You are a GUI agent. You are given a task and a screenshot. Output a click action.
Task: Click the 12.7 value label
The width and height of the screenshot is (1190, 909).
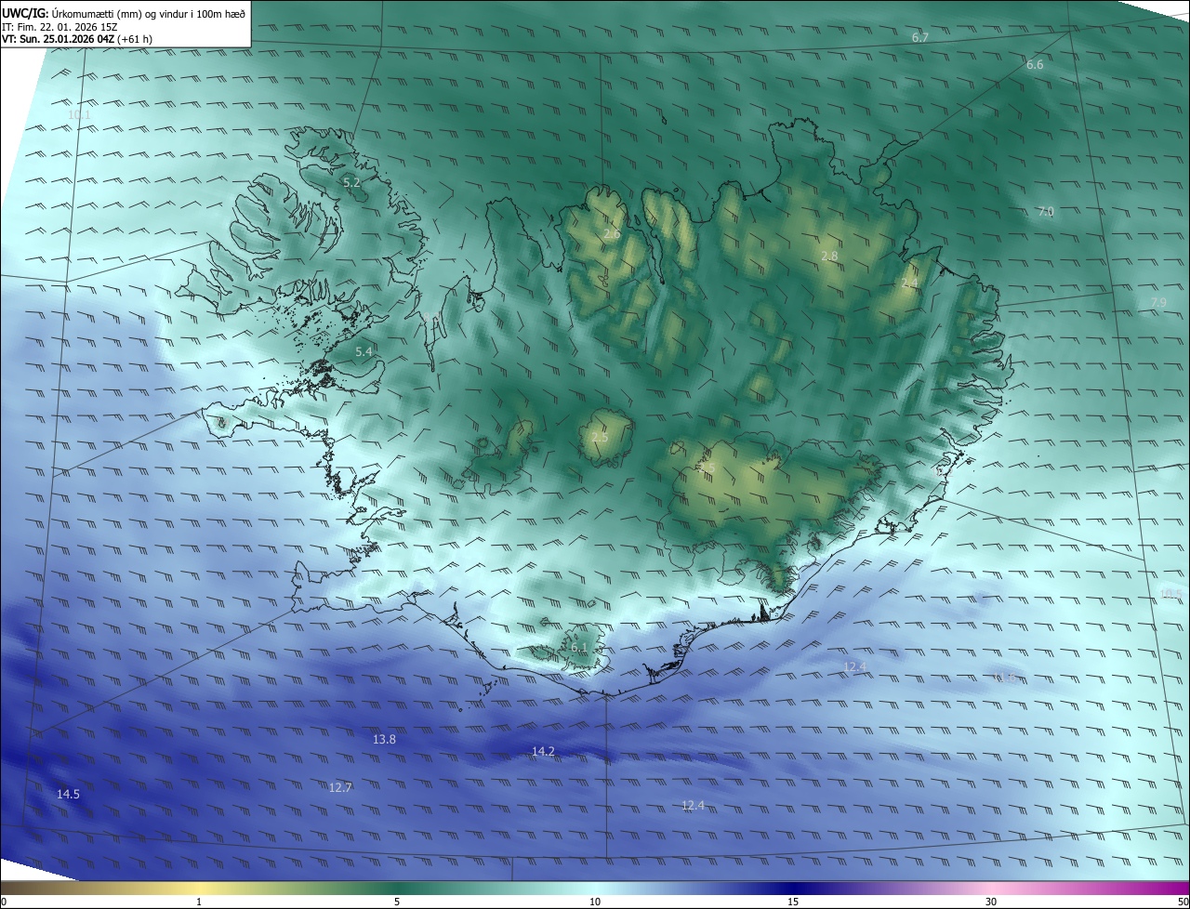[x=340, y=788]
